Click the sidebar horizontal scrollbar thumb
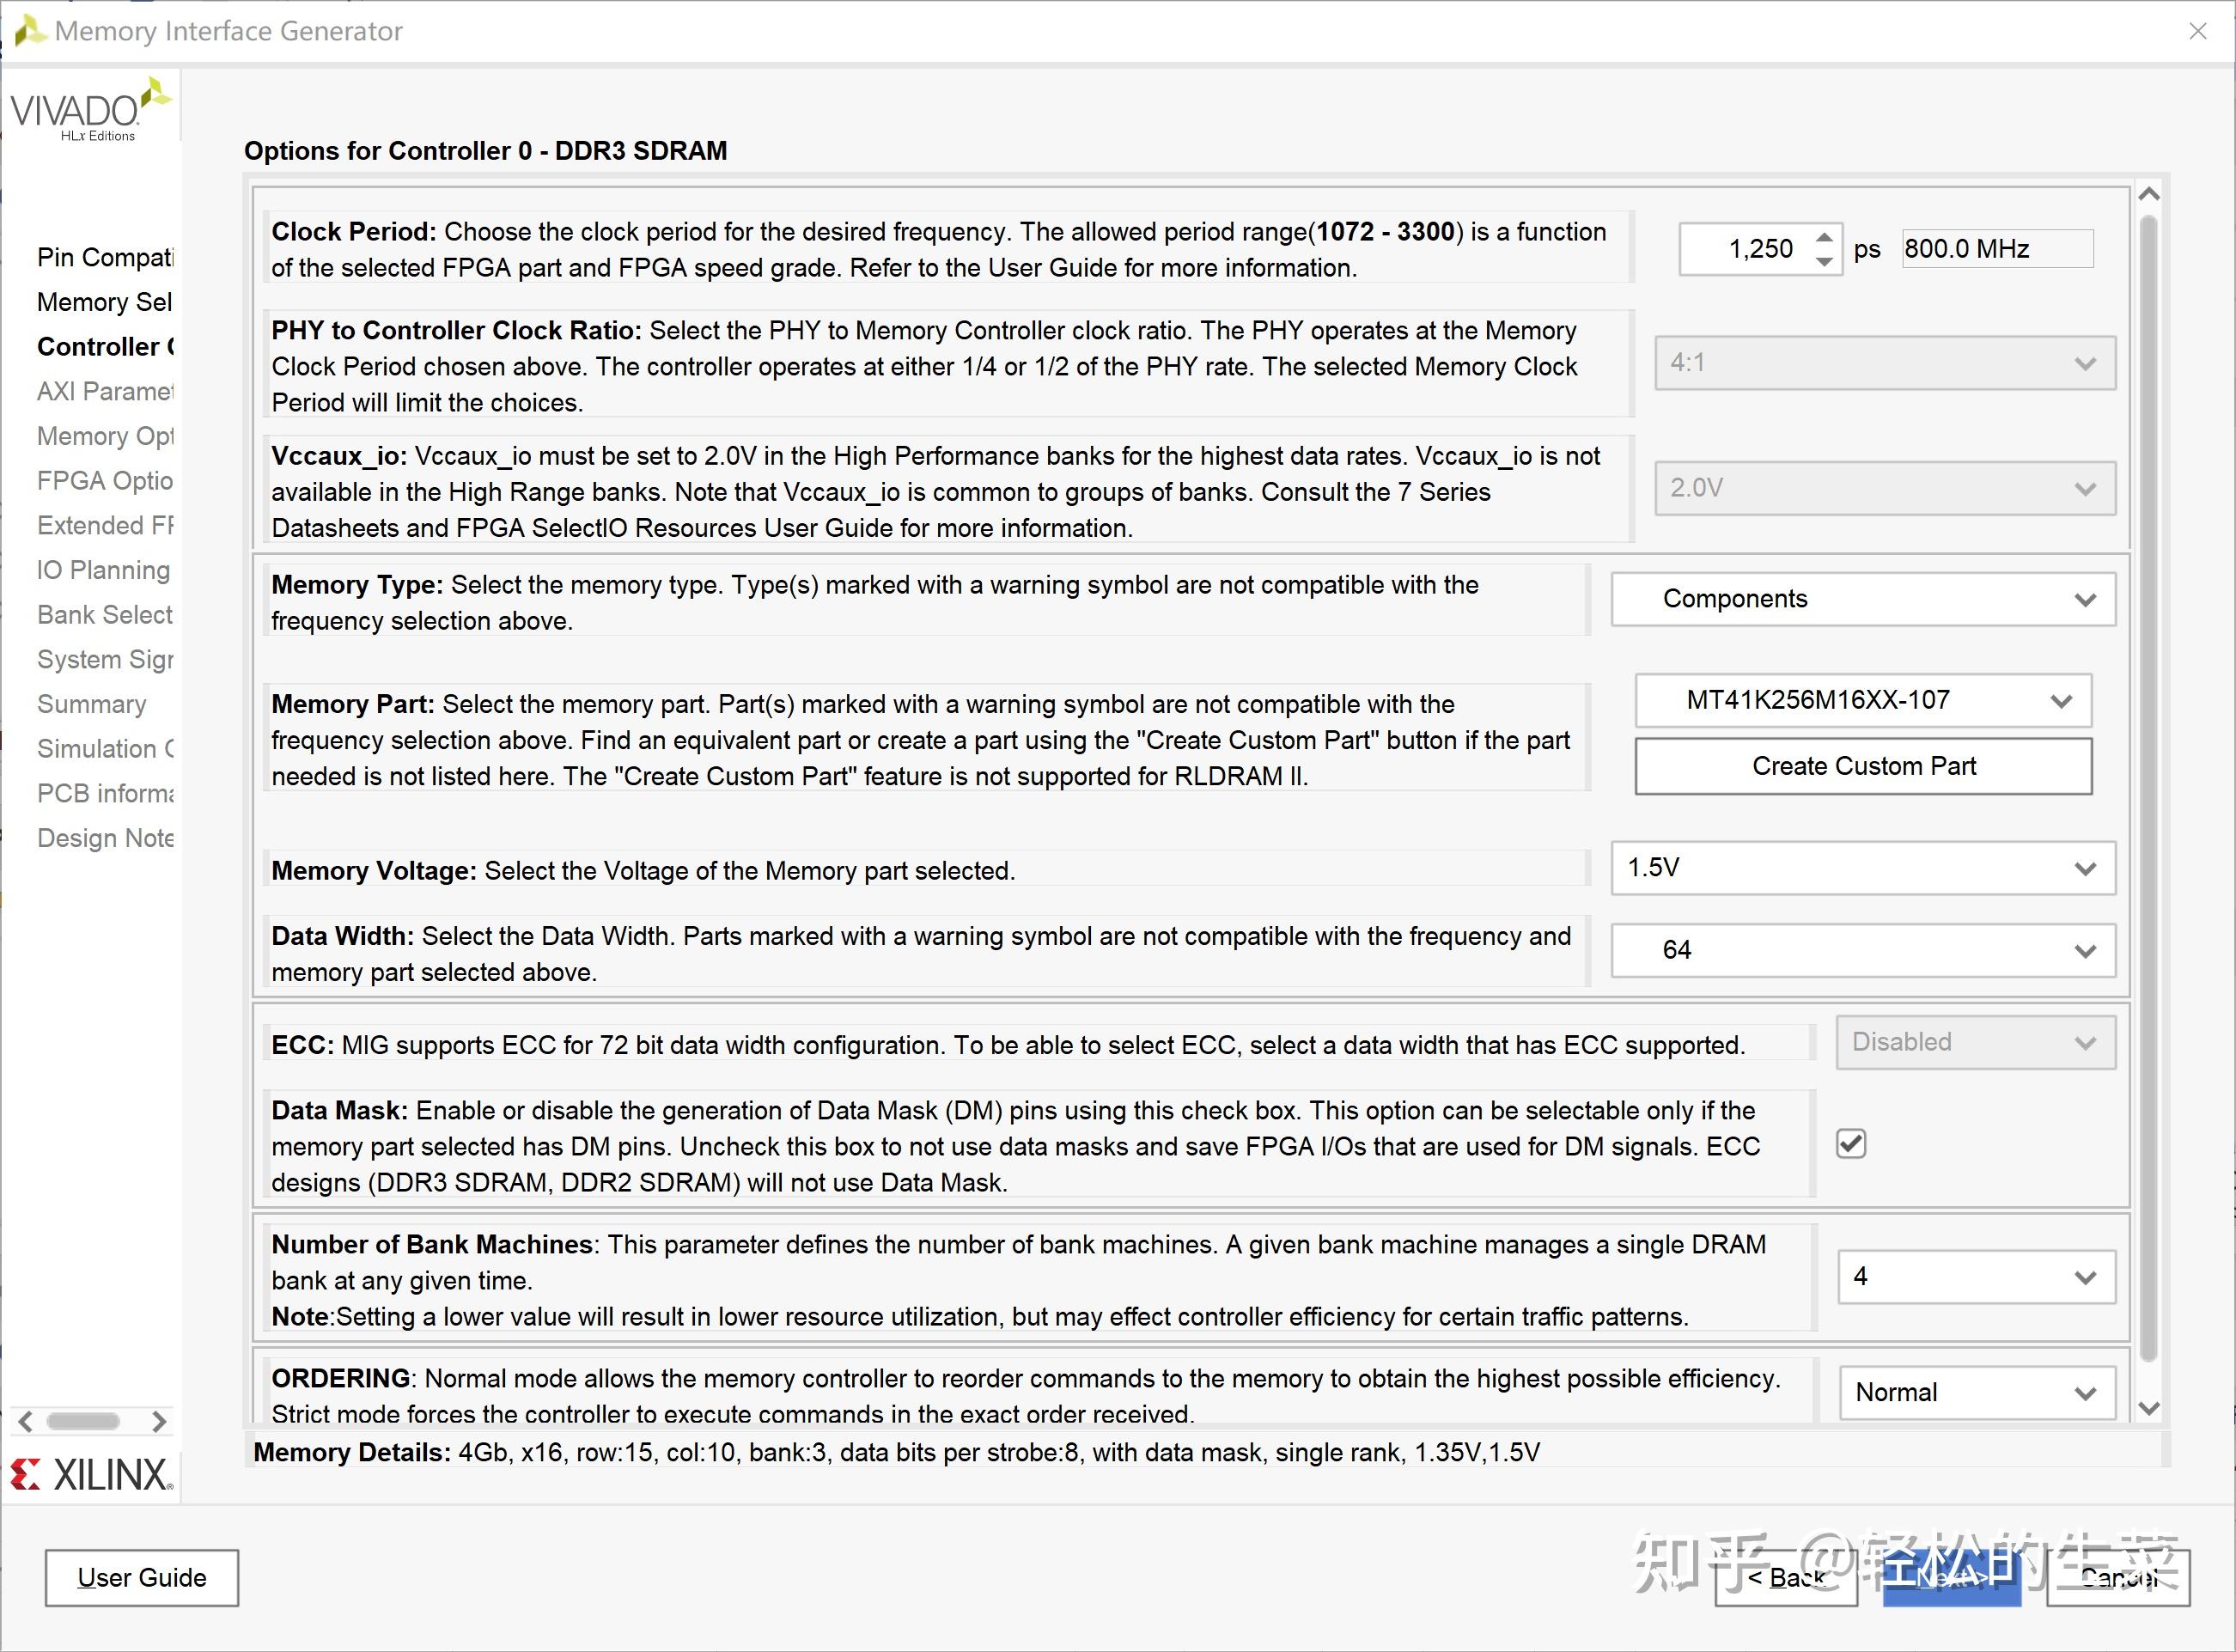The width and height of the screenshot is (2236, 1652). pos(83,1421)
